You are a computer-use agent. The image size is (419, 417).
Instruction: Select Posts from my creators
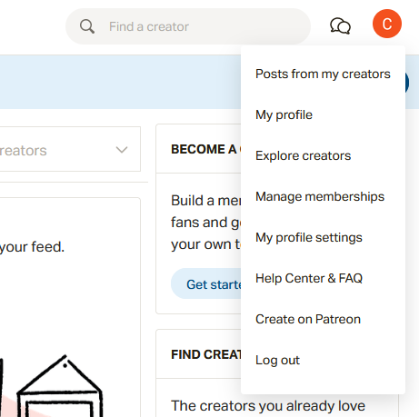(323, 74)
